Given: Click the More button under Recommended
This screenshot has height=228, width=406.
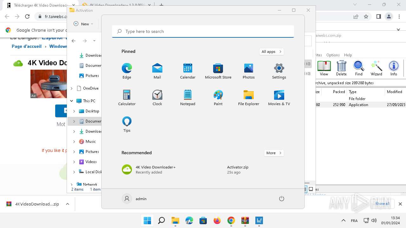Looking at the screenshot, I should [274, 153].
